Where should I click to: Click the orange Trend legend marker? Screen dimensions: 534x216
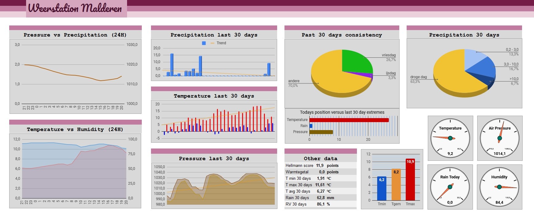click(x=212, y=43)
